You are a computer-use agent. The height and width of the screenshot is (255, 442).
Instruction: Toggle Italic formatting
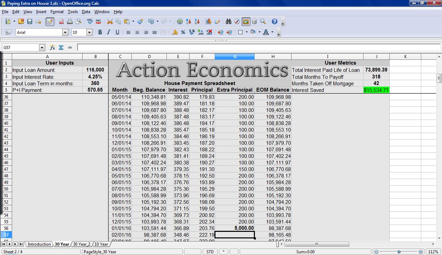[x=109, y=32]
